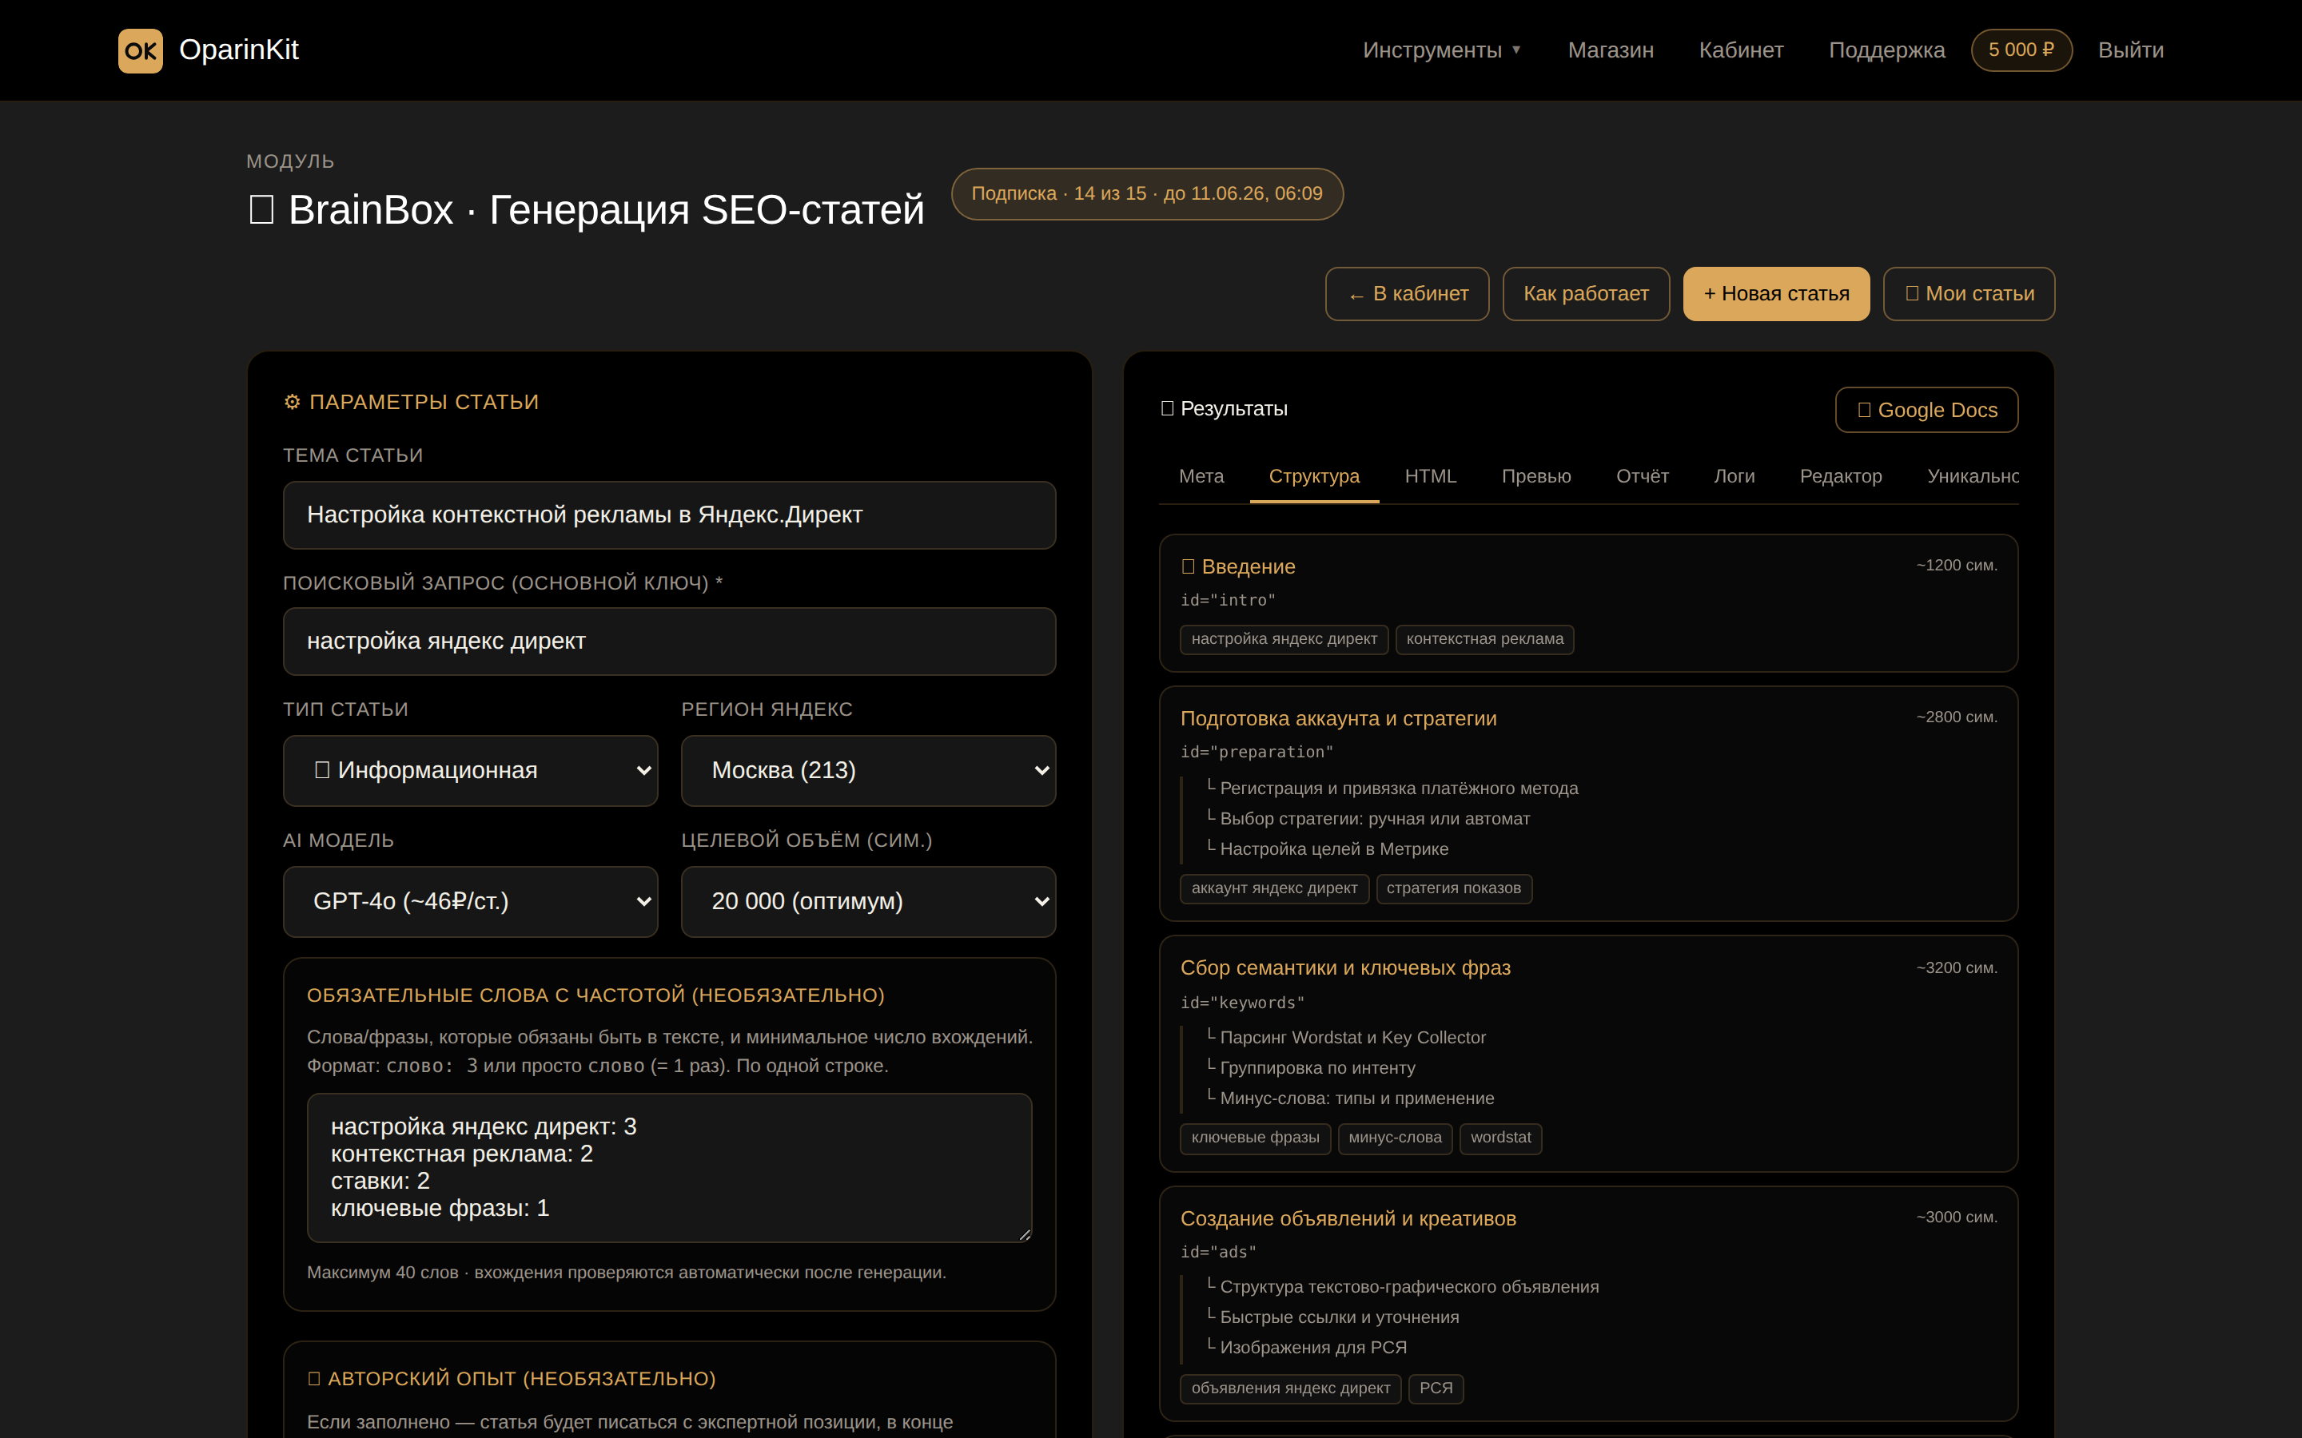The height and width of the screenshot is (1438, 2302).
Task: Click the обязательные слова textarea
Action: coord(670,1167)
